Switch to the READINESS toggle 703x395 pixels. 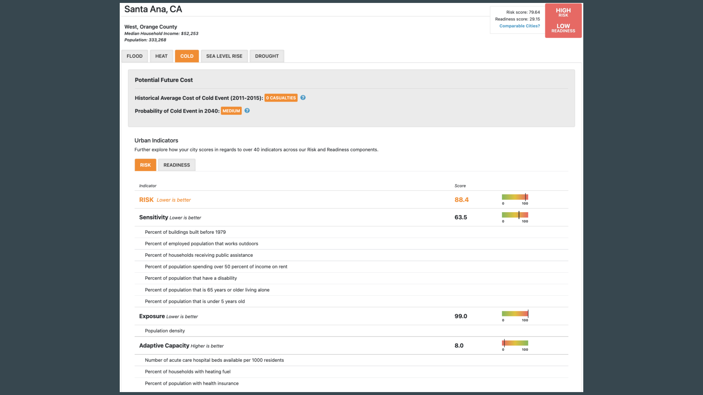(176, 165)
